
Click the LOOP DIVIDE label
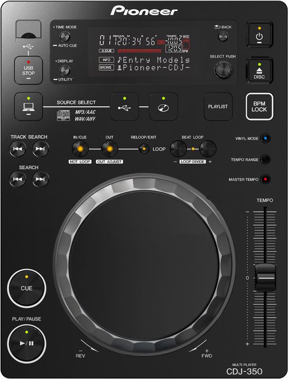(193, 162)
